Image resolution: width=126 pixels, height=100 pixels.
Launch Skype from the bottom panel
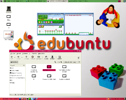tap(32, 99)
